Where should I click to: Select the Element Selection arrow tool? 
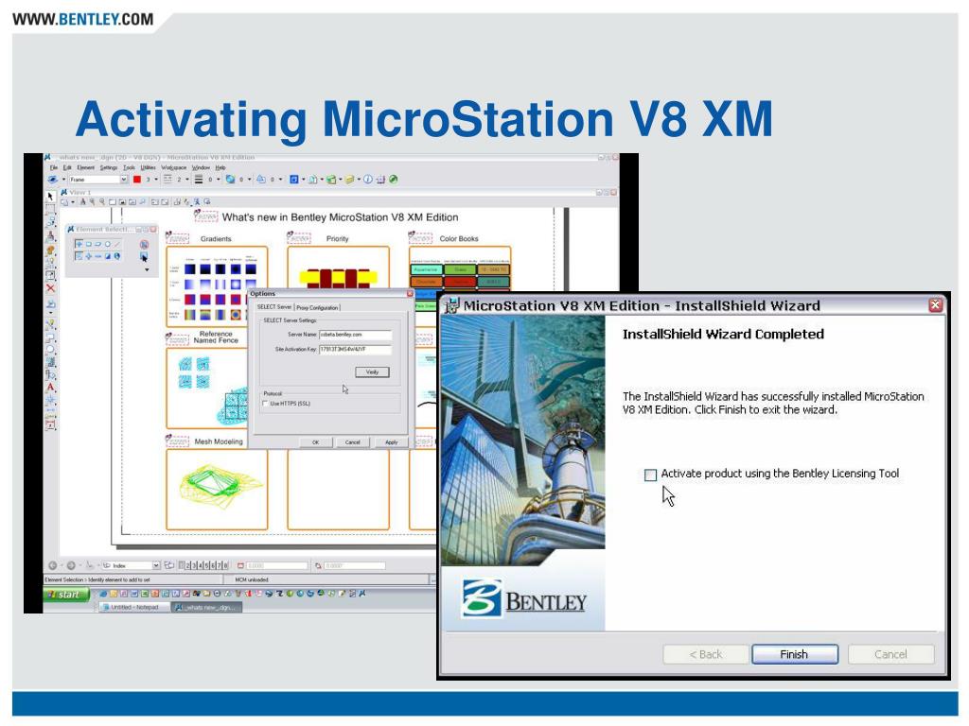tap(51, 197)
